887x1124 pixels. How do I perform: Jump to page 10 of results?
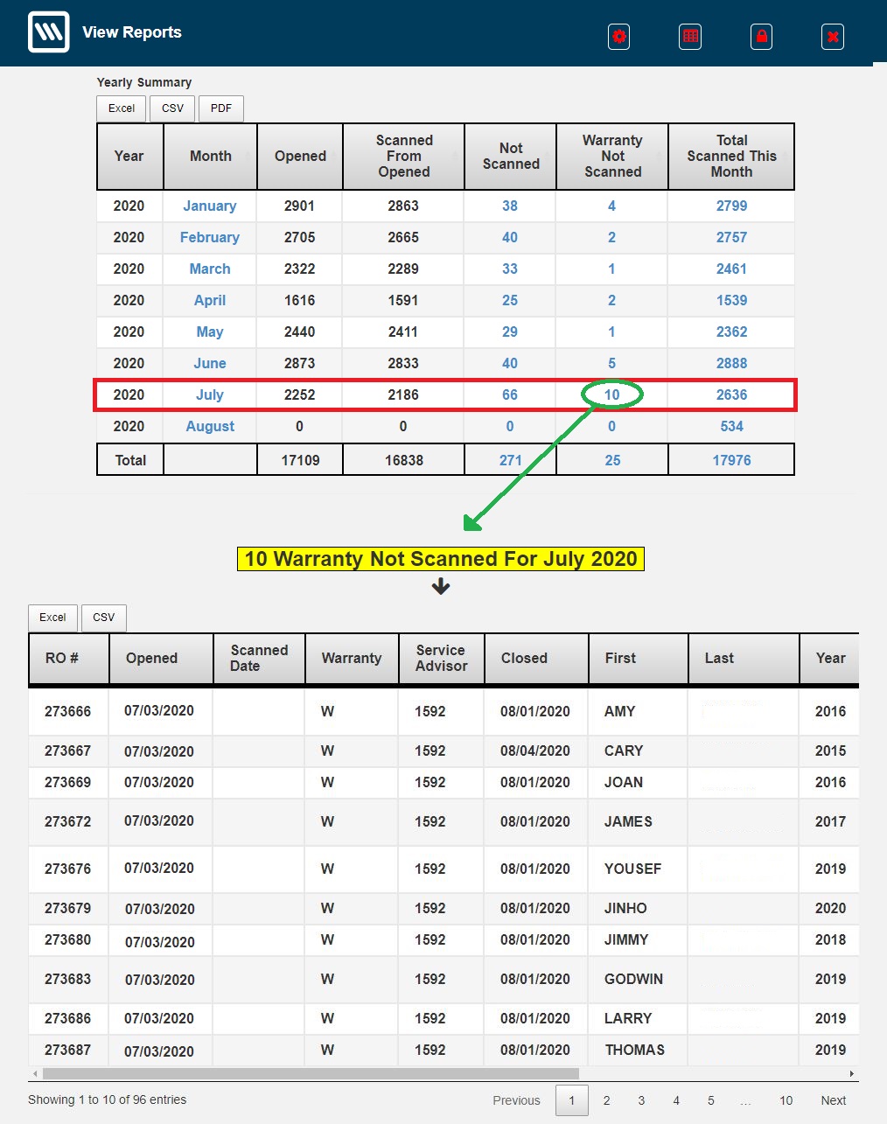(786, 1100)
